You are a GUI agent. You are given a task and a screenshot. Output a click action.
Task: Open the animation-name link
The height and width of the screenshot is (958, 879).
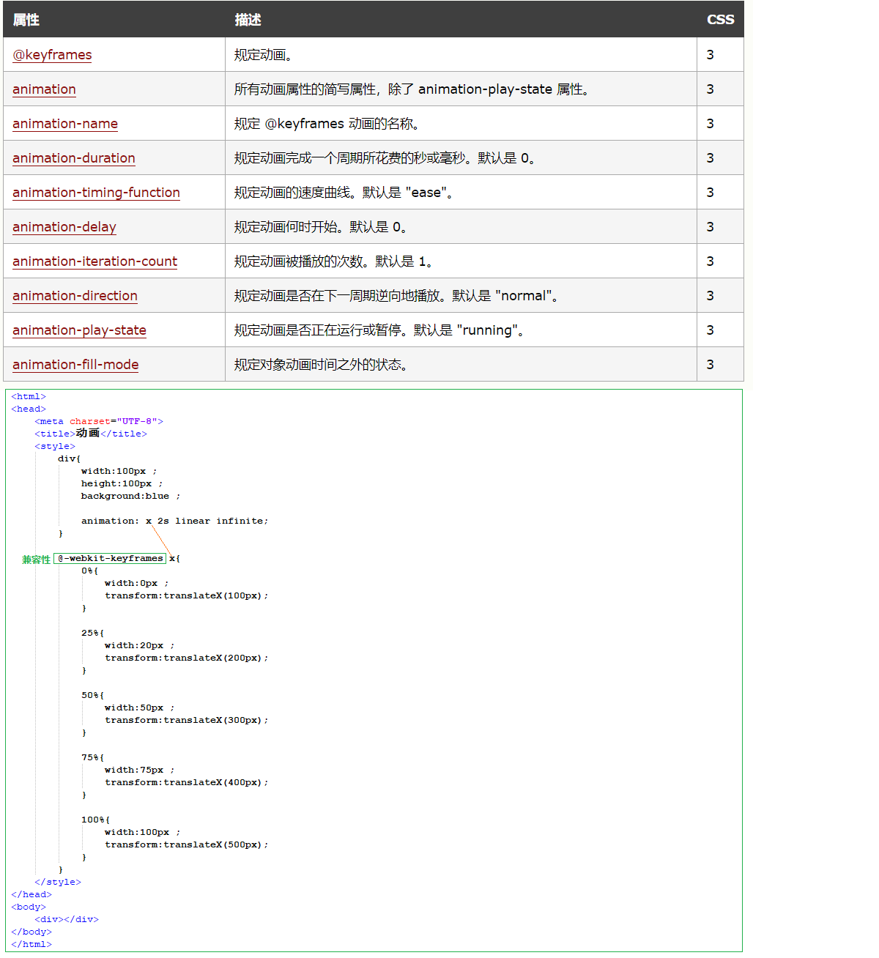tap(65, 124)
